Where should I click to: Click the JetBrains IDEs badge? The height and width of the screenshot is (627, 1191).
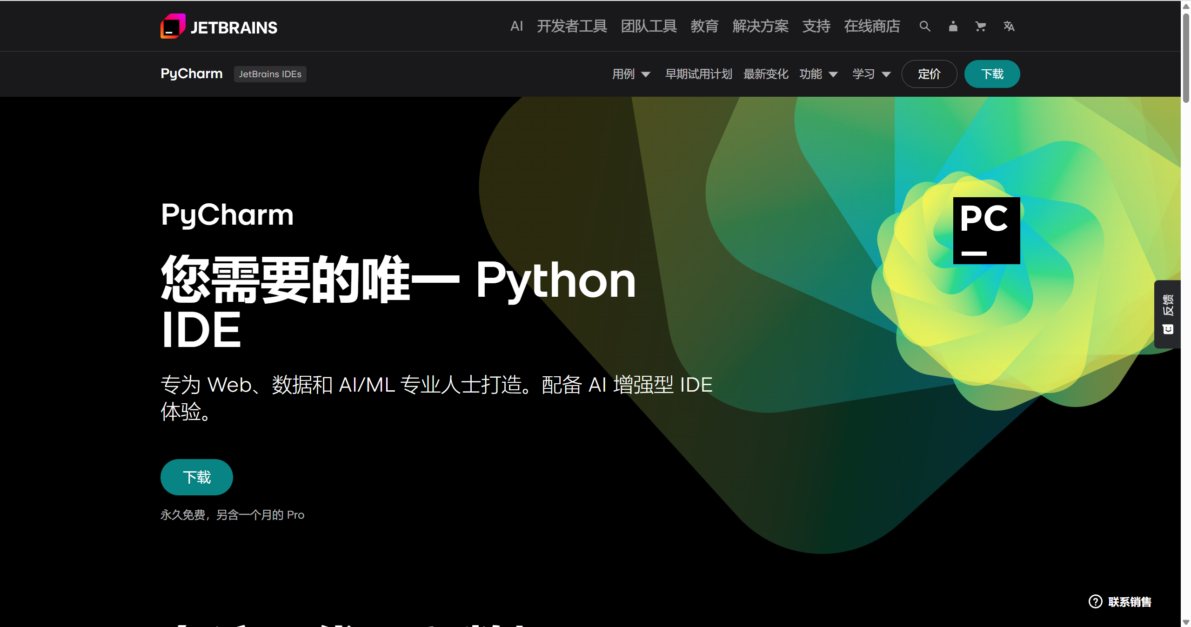tap(270, 74)
